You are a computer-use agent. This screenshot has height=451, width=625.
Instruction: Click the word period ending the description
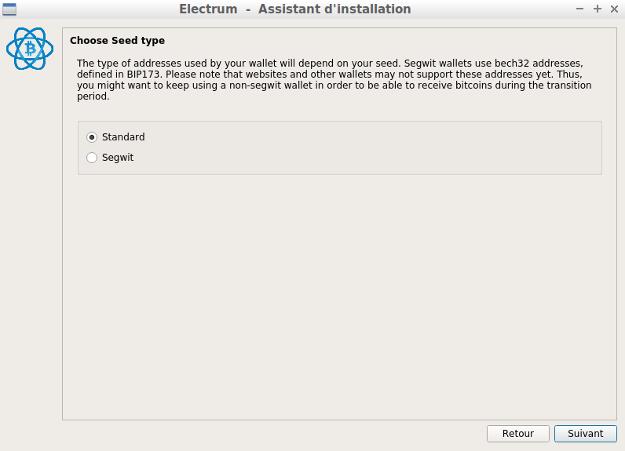92,96
